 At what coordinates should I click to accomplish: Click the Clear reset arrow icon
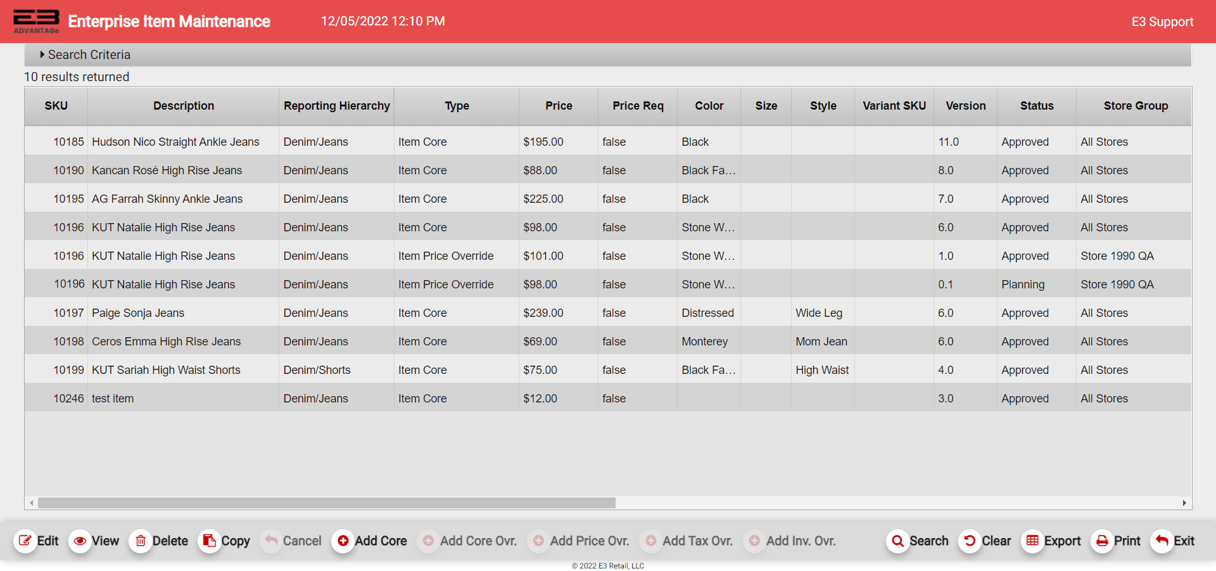tap(970, 541)
